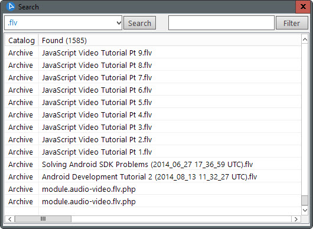Select the last module.audio-video.flv.php entry

153,201
